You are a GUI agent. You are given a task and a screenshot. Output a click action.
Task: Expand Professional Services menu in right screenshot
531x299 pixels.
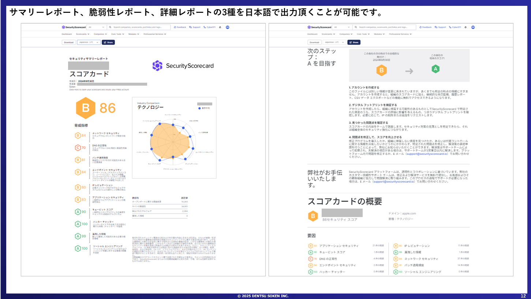pos(400,34)
